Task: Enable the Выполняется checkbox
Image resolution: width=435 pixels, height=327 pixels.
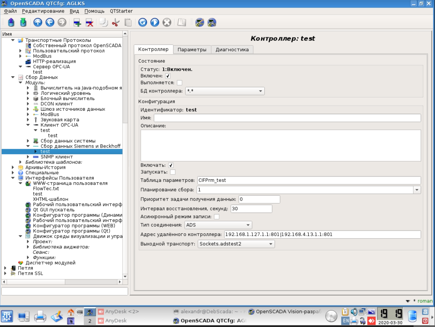Action: coord(180,83)
